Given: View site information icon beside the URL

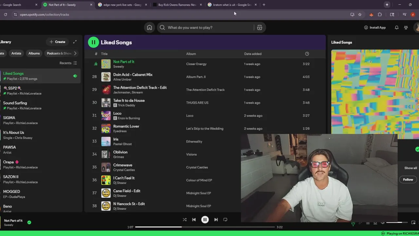Looking at the screenshot, I should [15, 14].
